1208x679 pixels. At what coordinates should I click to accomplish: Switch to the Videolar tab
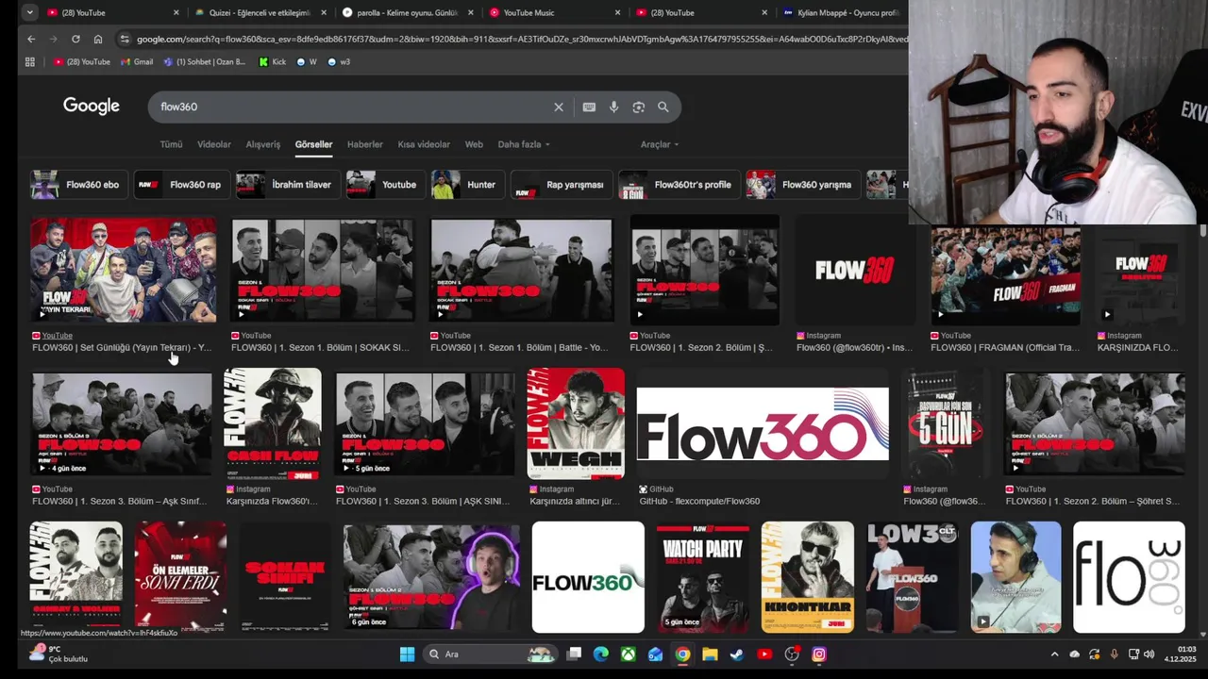(214, 144)
